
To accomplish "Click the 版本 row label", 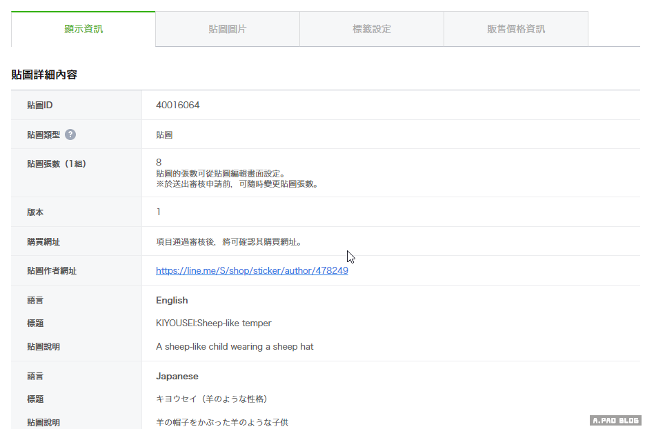I will coord(35,212).
